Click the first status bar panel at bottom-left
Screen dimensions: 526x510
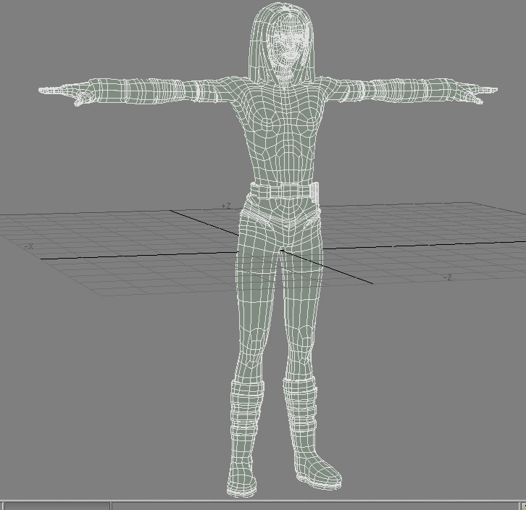point(55,505)
